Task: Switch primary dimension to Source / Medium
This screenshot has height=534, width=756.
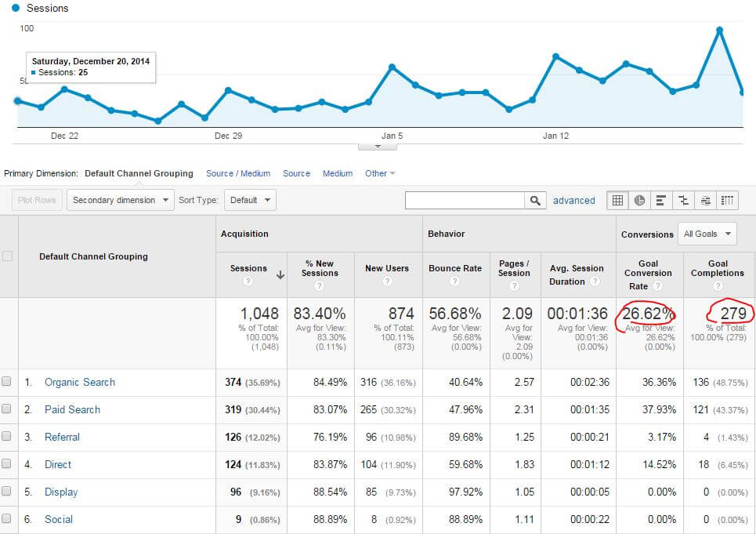Action: 238,173
